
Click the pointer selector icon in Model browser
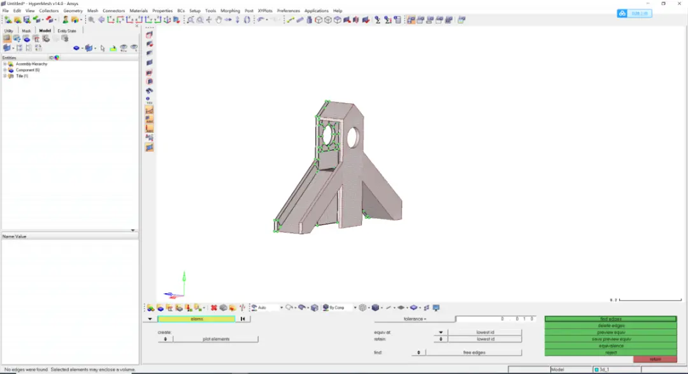tap(103, 48)
